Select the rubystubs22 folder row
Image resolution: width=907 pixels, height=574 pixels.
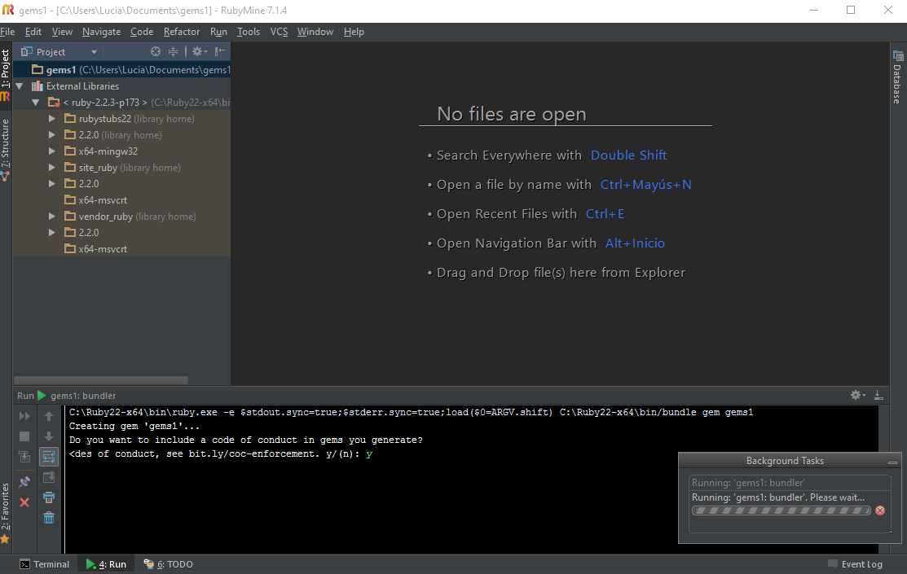122,119
